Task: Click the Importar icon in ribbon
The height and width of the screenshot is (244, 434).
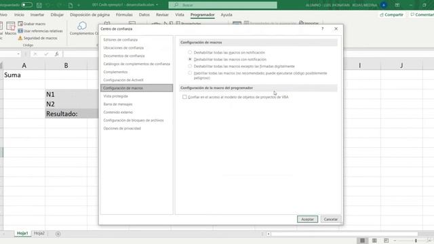Action: click(301, 23)
